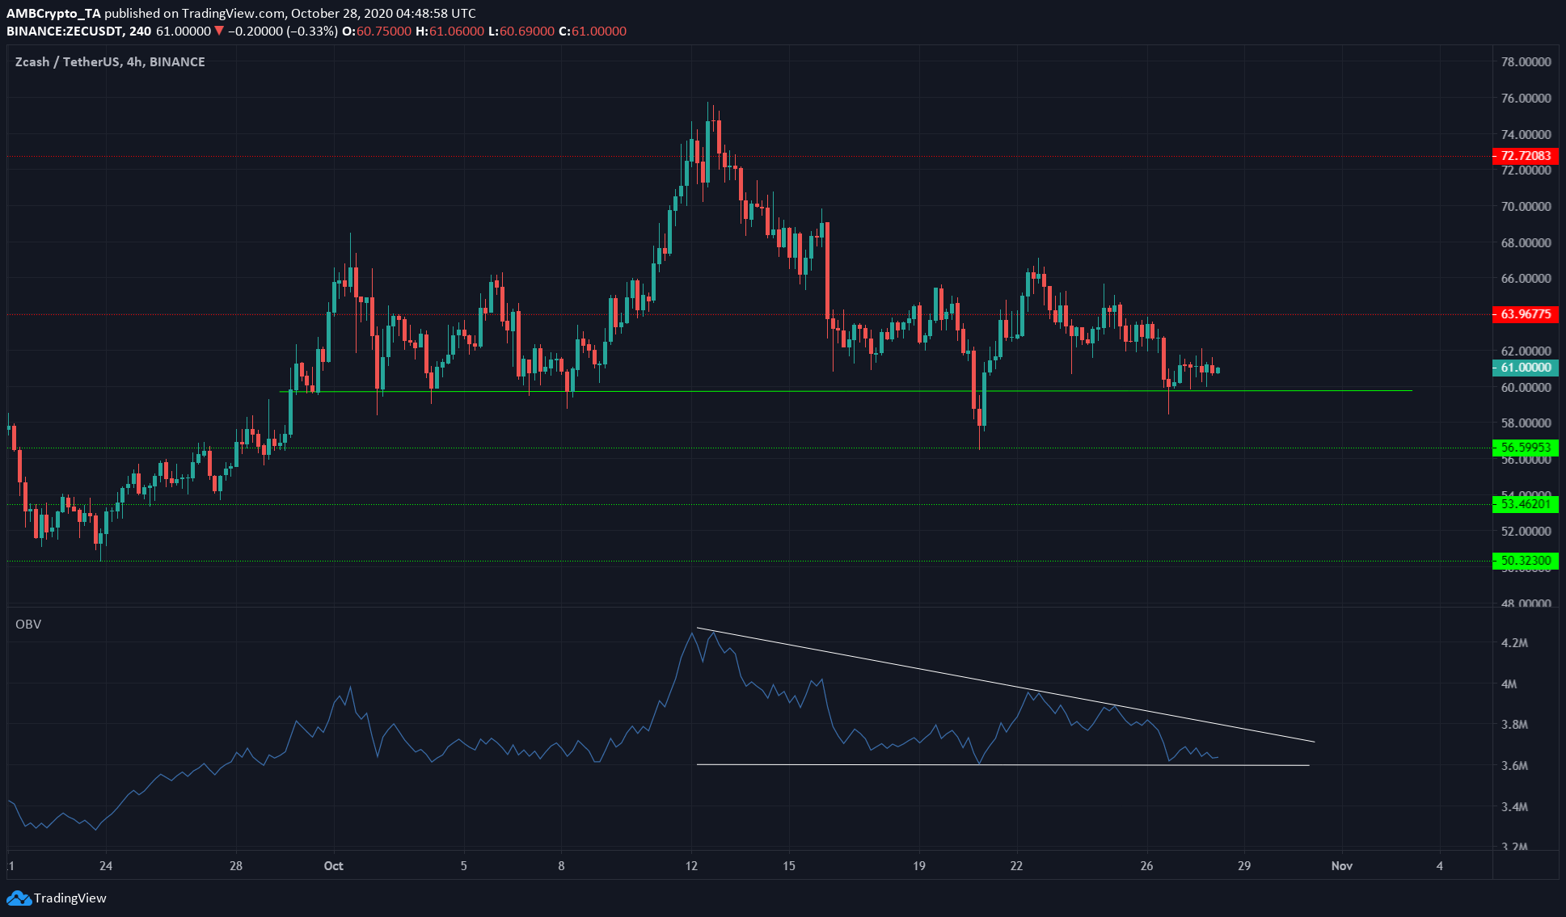Click the green 50.32300 support label
Image resolution: width=1566 pixels, height=917 pixels.
click(1525, 561)
